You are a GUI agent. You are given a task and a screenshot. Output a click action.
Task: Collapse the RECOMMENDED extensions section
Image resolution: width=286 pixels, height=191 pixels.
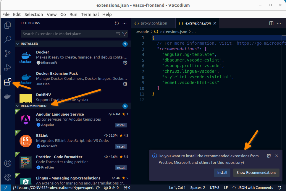pyautogui.click(x=18, y=106)
